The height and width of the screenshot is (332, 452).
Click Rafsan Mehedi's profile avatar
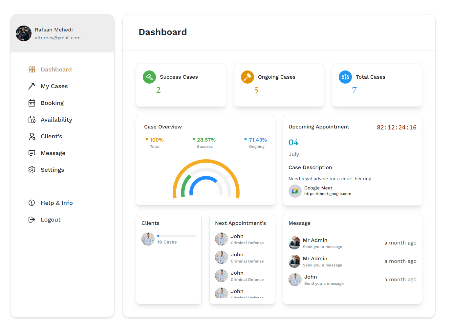point(24,33)
